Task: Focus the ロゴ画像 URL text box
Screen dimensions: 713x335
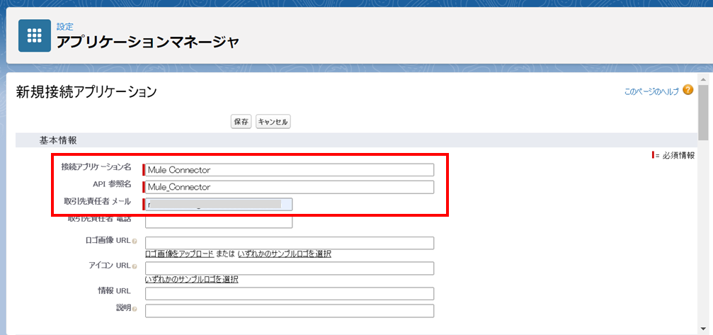Action: tap(289, 243)
